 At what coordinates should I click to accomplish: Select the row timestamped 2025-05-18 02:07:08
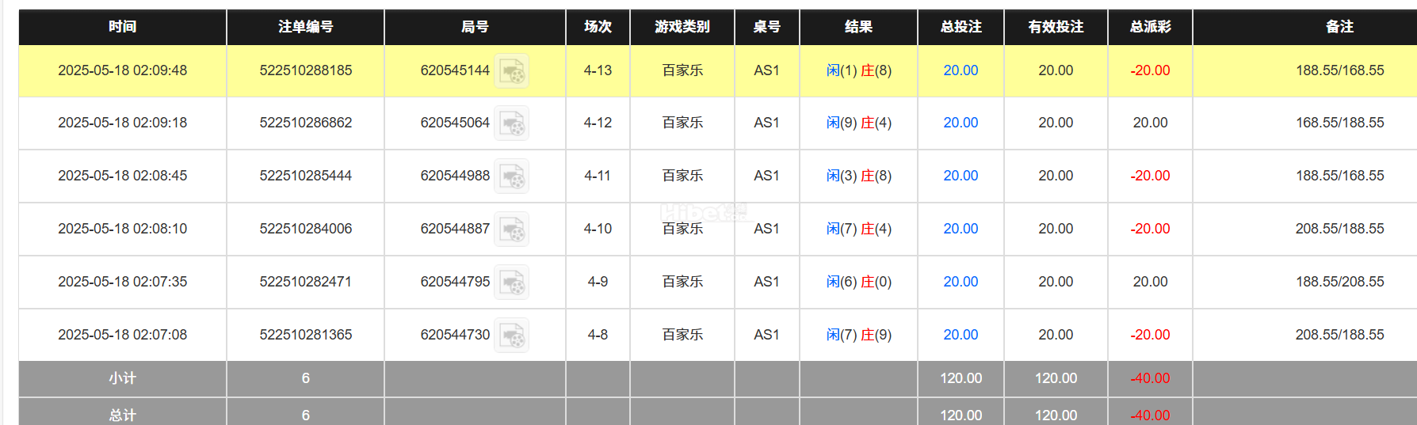coord(123,335)
